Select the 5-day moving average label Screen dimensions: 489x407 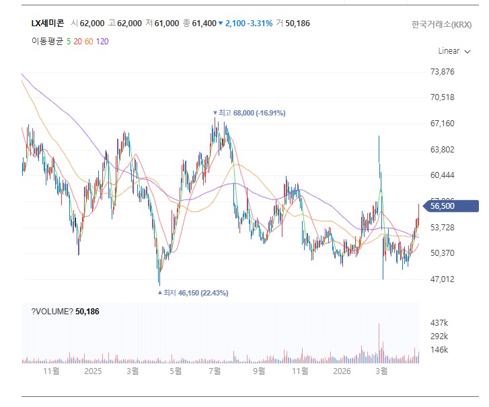point(69,42)
